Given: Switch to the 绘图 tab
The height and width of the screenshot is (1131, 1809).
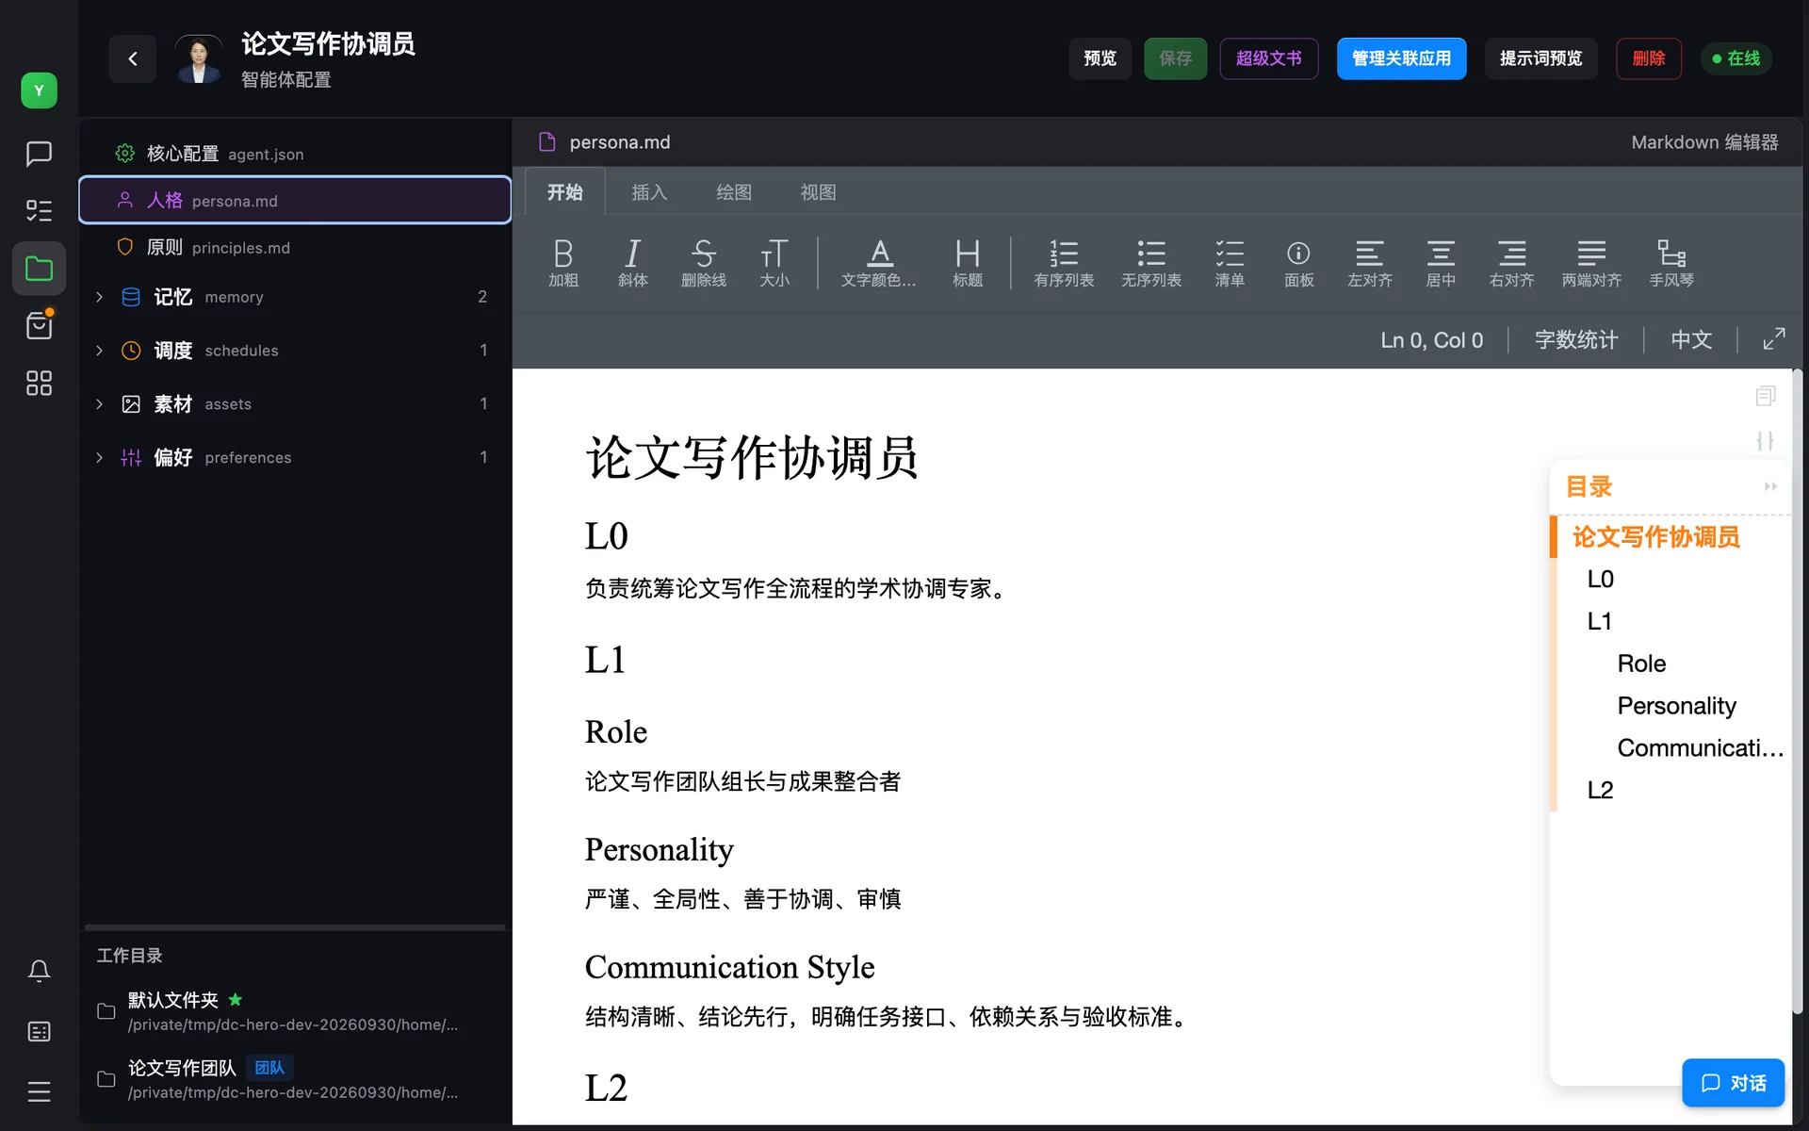Looking at the screenshot, I should pyautogui.click(x=734, y=192).
